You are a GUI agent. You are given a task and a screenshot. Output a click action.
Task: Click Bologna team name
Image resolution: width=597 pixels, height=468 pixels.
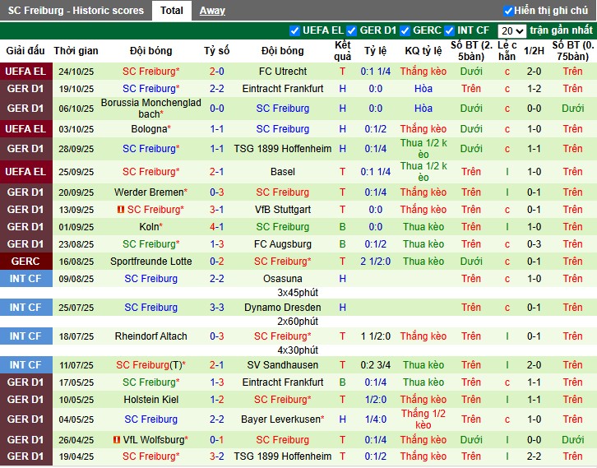pos(150,129)
